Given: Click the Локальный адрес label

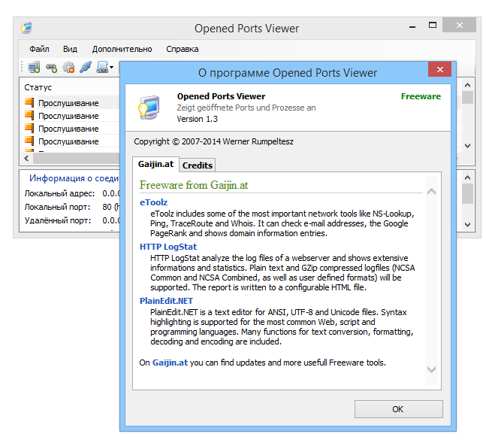Looking at the screenshot, I should (59, 193).
